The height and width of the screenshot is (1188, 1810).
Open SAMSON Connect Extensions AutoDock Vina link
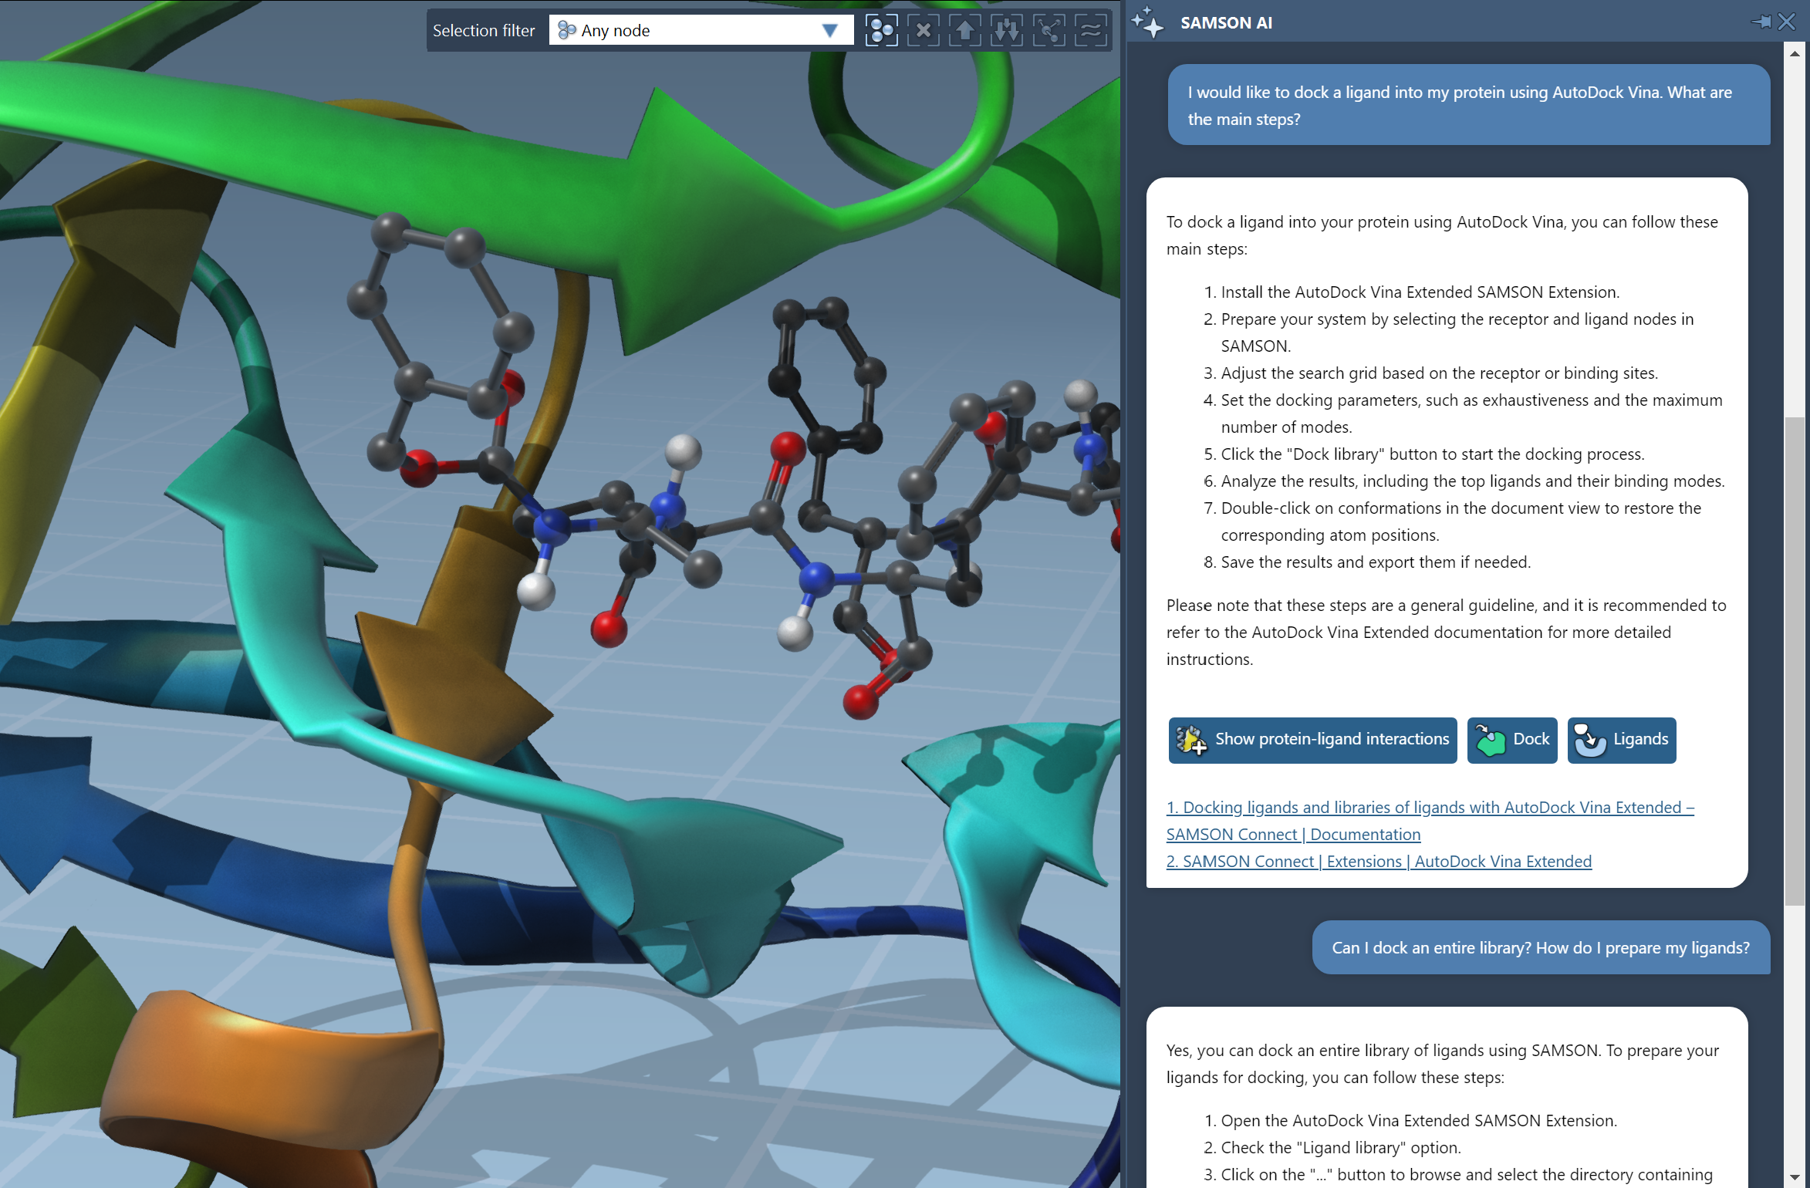click(1379, 861)
